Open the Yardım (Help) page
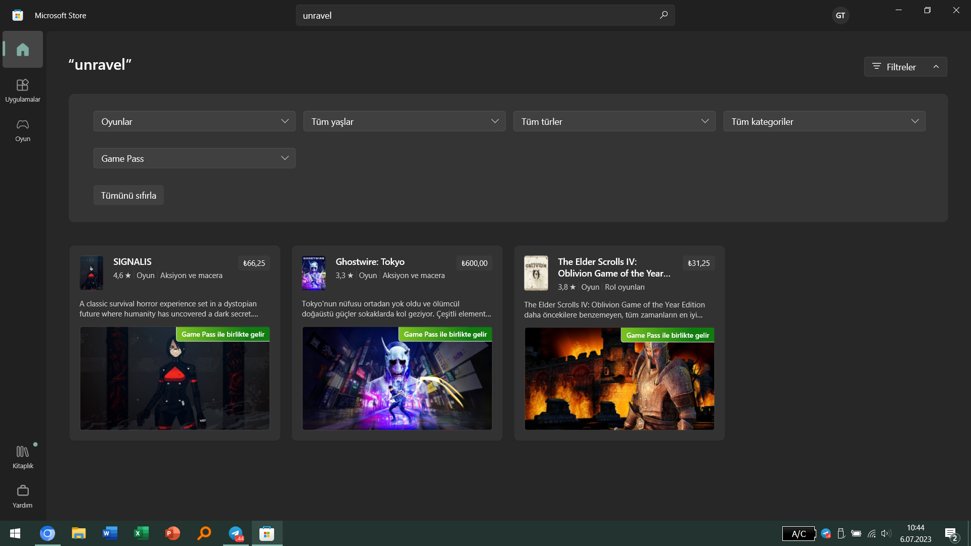Image resolution: width=971 pixels, height=546 pixels. (23, 496)
